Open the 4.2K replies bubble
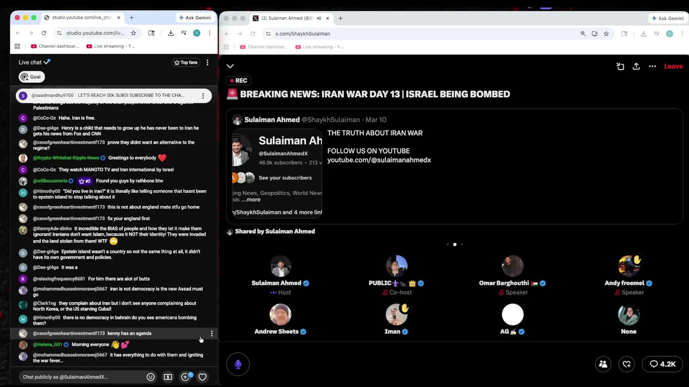The width and height of the screenshot is (689, 387). coord(663,364)
